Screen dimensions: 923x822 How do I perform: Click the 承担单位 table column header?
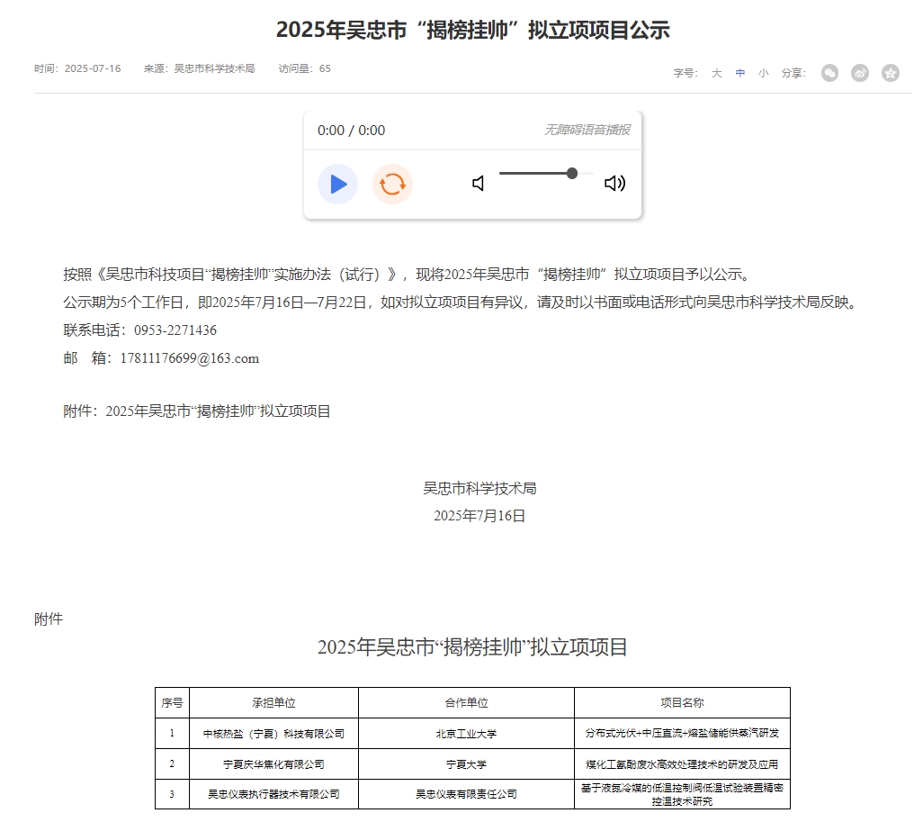(273, 702)
